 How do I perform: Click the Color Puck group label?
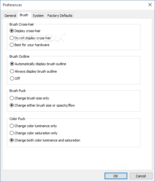click(17, 119)
